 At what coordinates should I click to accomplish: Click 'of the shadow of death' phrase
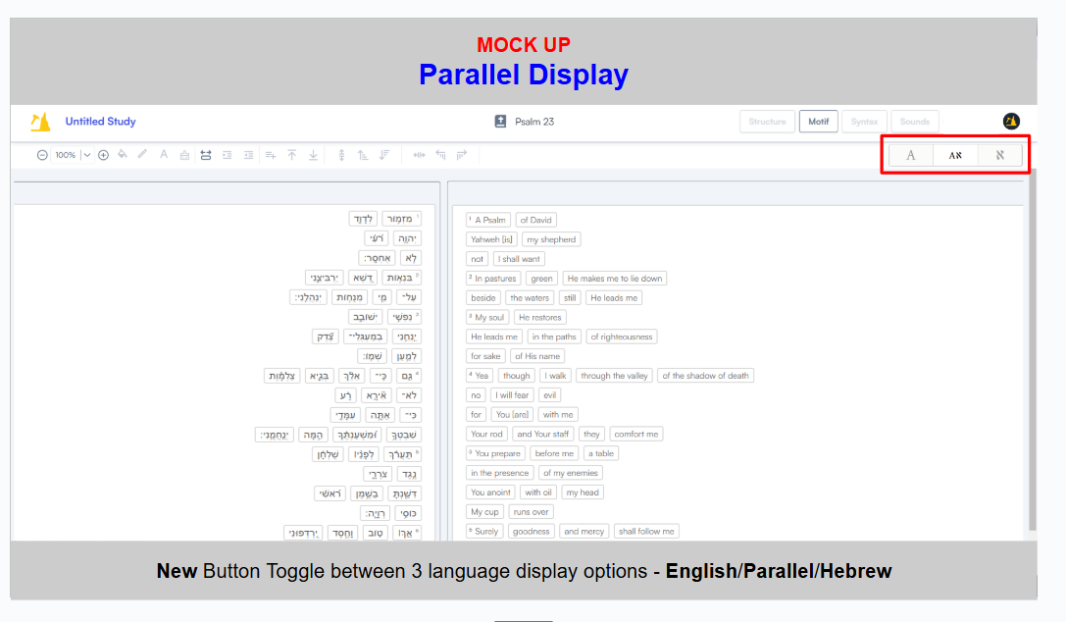tap(705, 376)
